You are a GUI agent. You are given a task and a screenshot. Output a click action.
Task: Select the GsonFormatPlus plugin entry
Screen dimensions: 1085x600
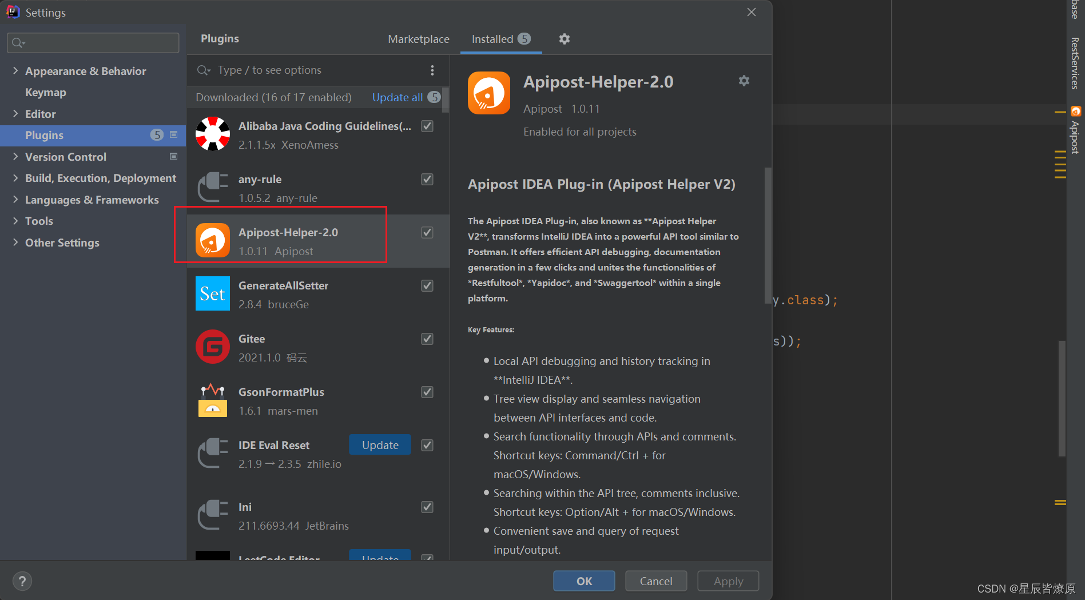(318, 400)
